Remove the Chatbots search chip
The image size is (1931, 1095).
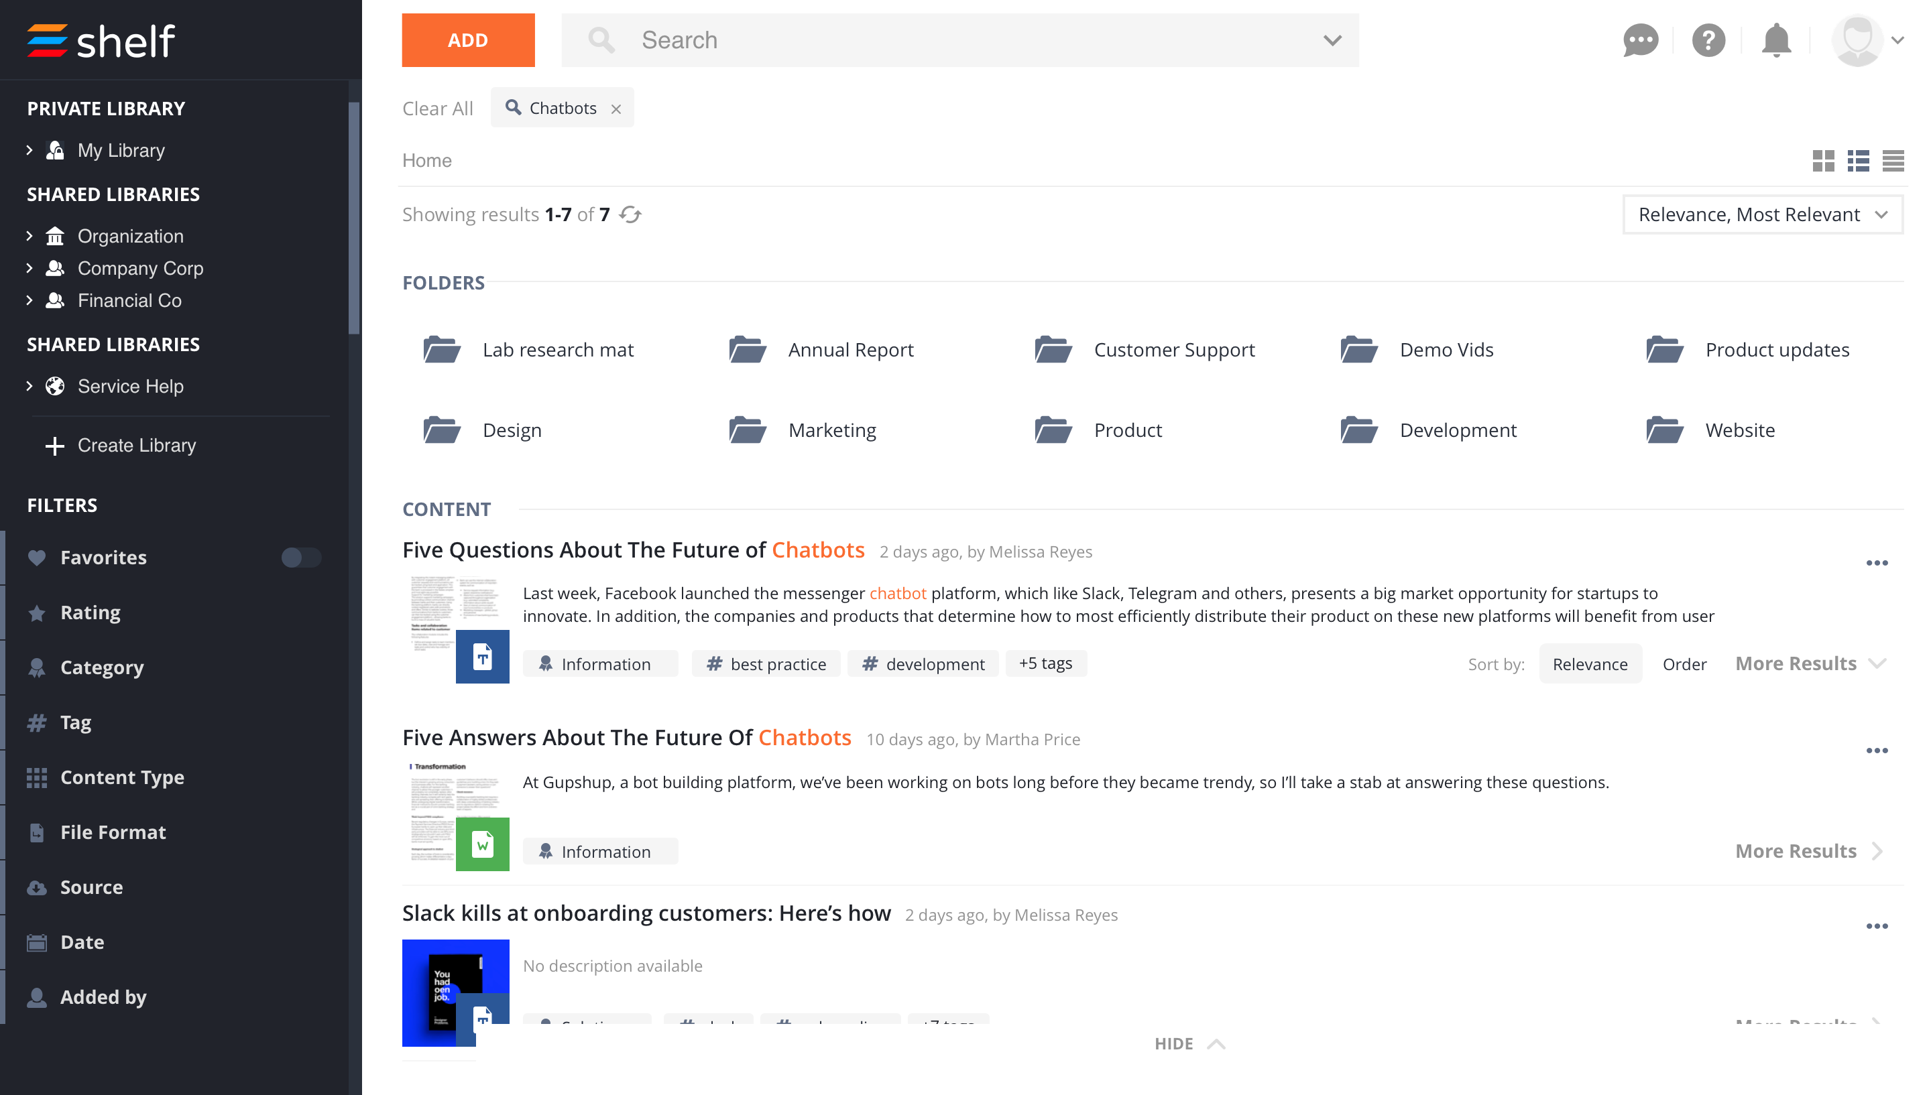[x=616, y=109]
